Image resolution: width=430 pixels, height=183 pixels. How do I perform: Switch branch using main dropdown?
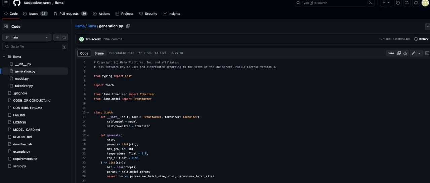(27, 37)
